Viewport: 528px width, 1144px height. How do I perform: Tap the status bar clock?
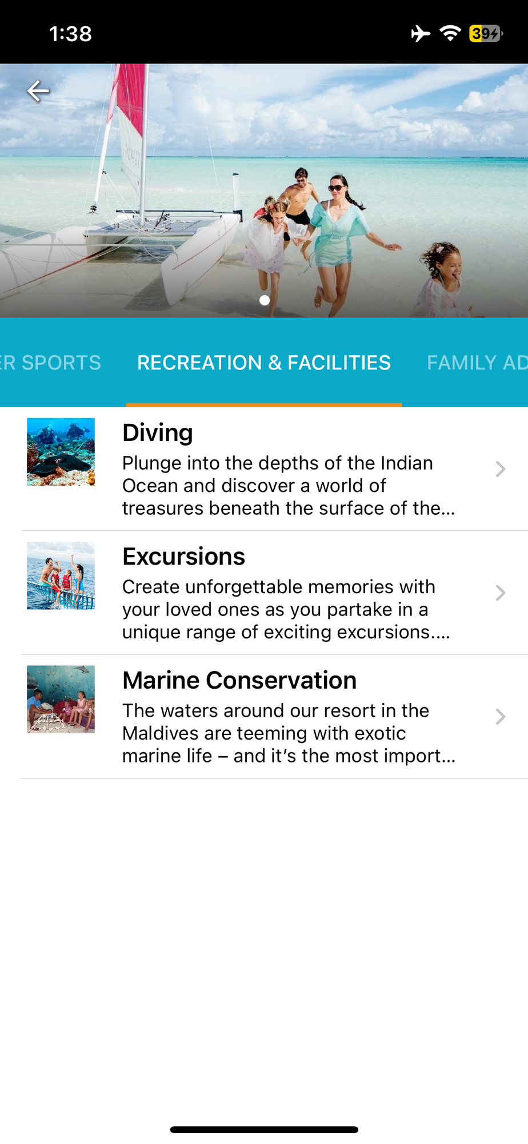tap(70, 34)
